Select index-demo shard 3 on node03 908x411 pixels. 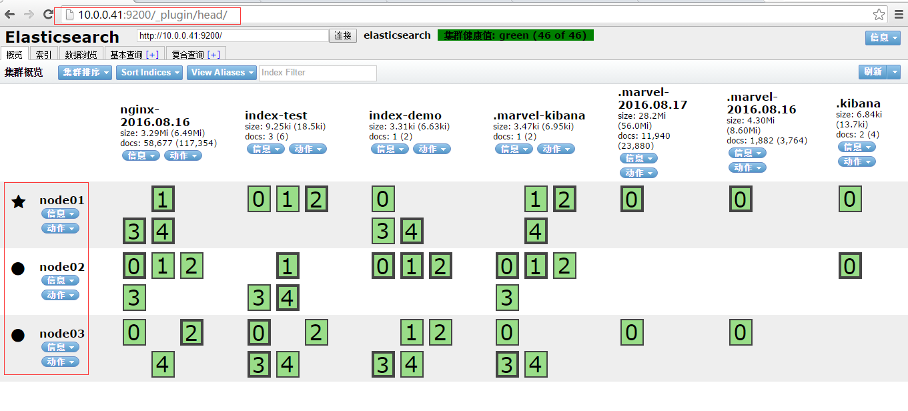(383, 364)
